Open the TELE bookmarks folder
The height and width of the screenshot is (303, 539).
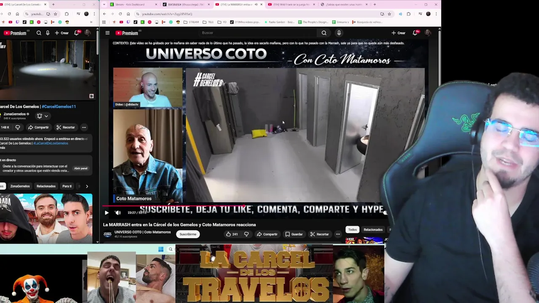(x=208, y=22)
